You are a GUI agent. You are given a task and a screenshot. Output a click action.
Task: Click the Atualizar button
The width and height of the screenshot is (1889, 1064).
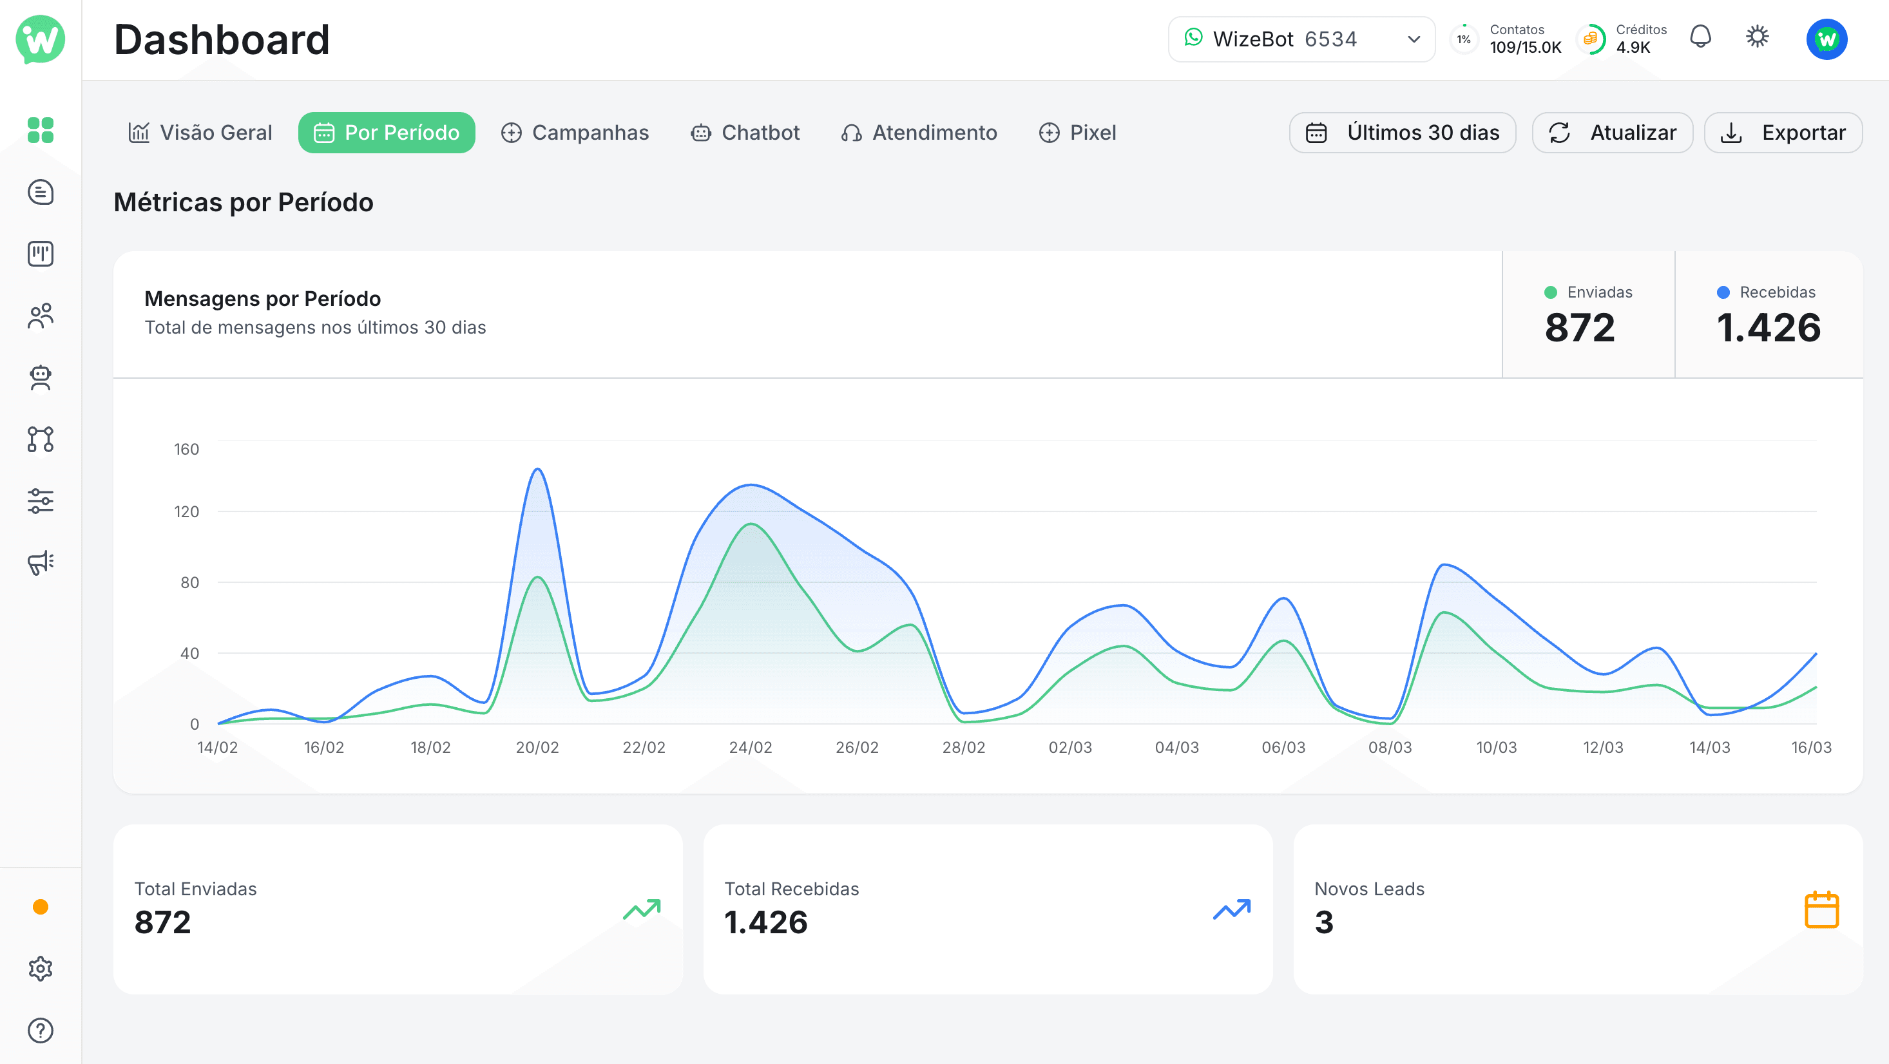[1613, 133]
